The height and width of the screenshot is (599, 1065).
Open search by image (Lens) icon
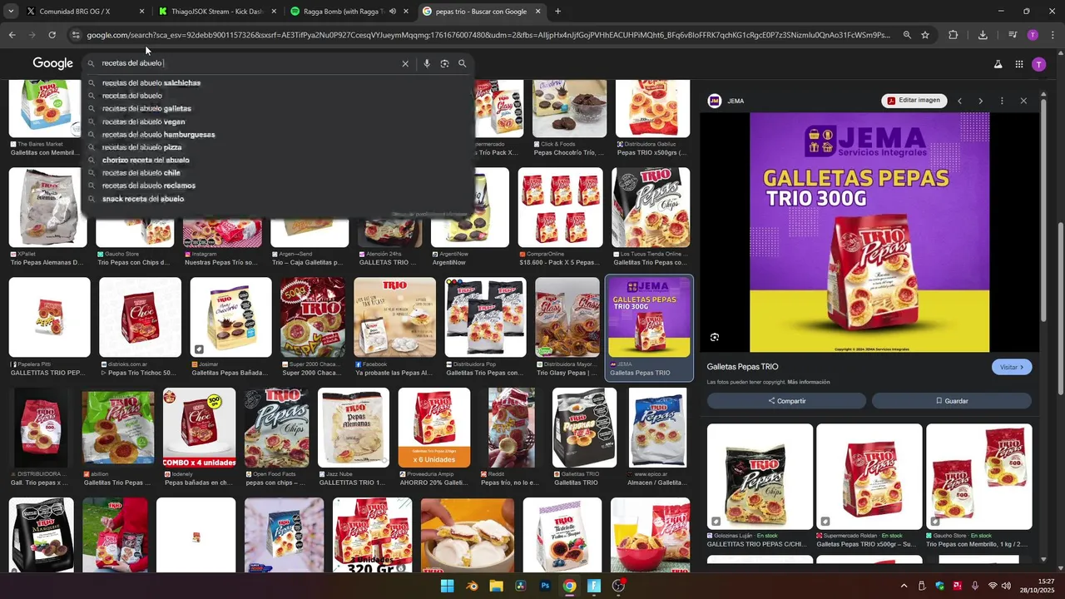click(444, 63)
